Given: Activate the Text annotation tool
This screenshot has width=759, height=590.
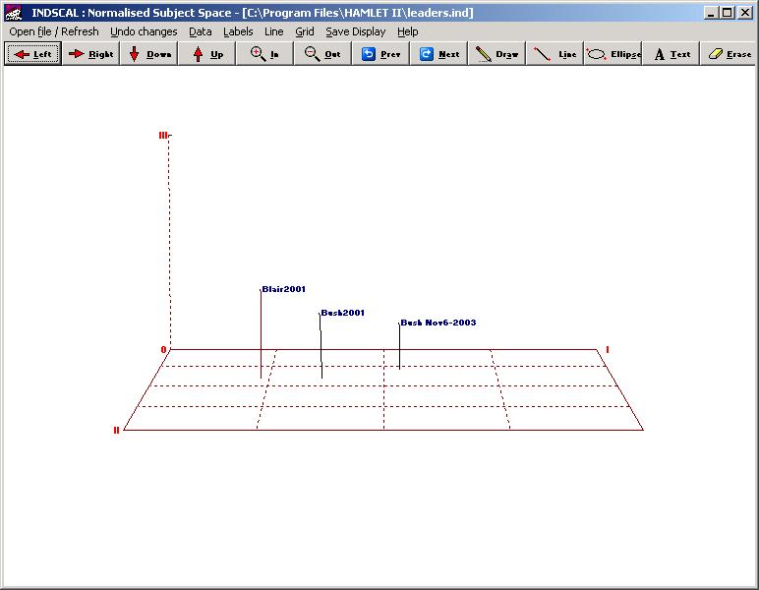Looking at the screenshot, I should [671, 54].
